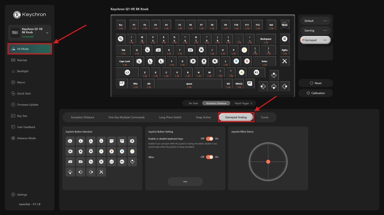Image resolution: width=384 pixels, height=215 pixels.
Task: Click the green A key on the keyboard layout
Action: pyautogui.click(x=241, y=72)
